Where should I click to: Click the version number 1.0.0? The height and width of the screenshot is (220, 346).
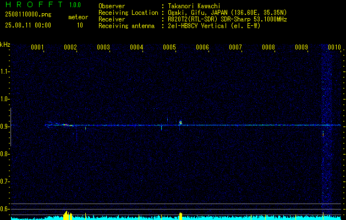pos(75,5)
